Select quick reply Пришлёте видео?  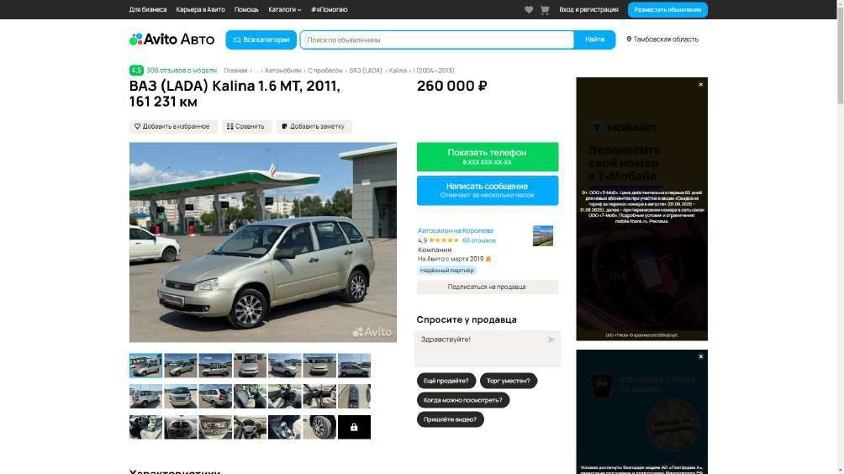(x=450, y=419)
